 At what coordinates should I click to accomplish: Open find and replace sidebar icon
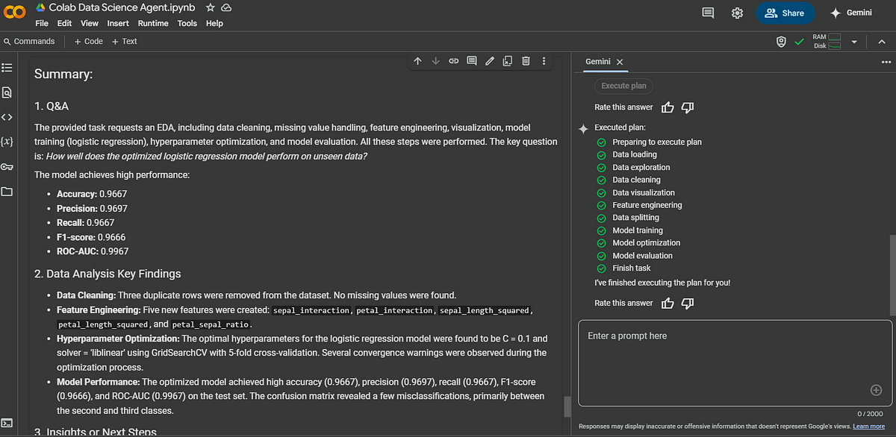tap(7, 92)
